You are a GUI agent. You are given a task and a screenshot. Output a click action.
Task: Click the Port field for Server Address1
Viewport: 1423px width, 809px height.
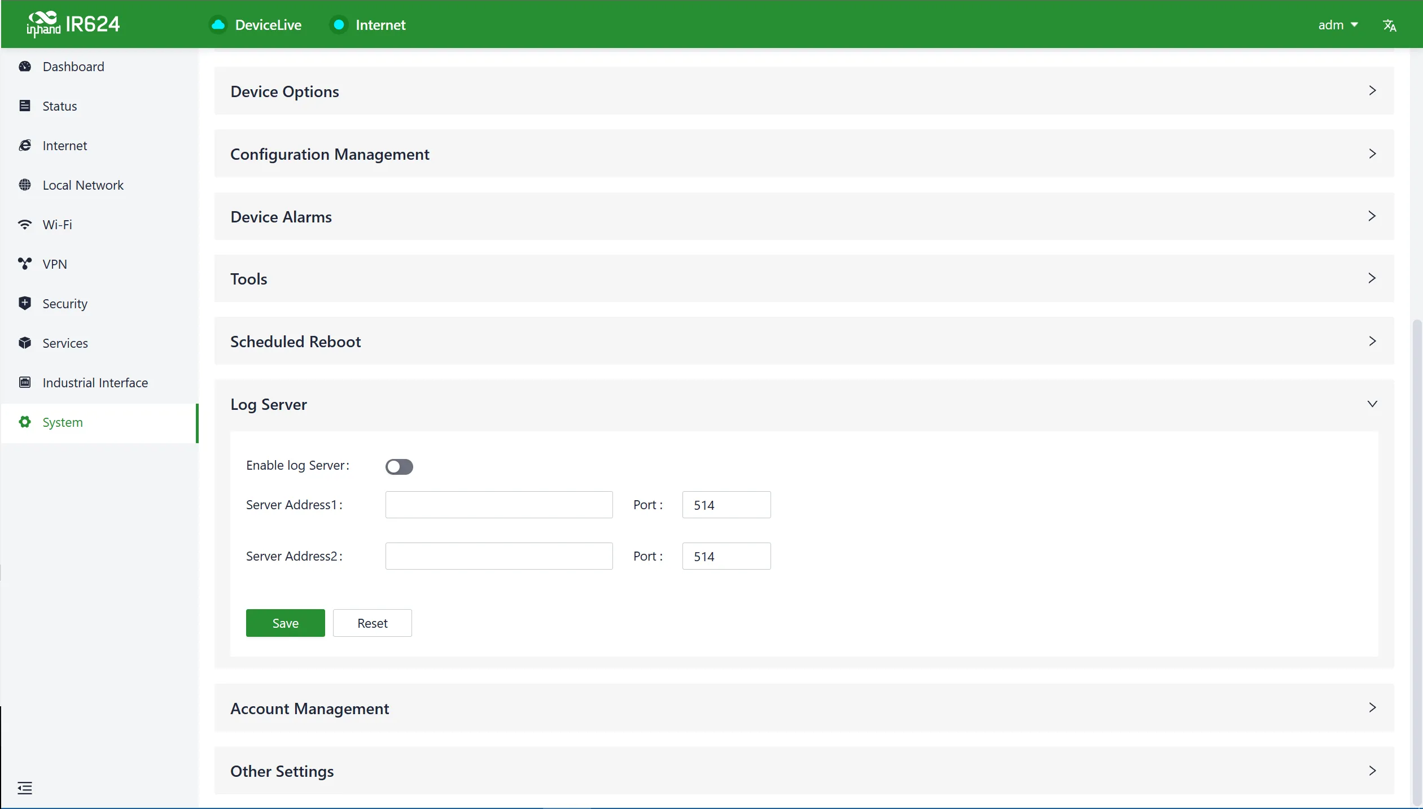(x=726, y=505)
